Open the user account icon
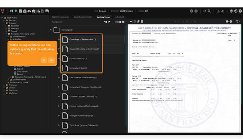Image resolution: width=243 pixels, height=139 pixels. click(236, 11)
